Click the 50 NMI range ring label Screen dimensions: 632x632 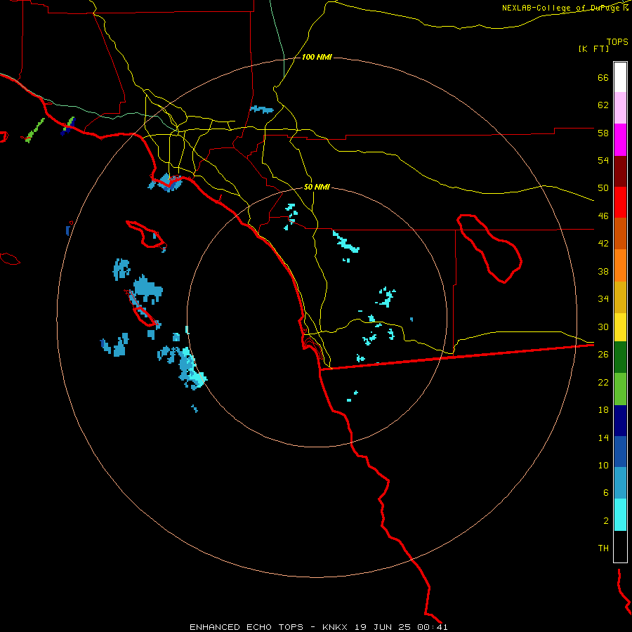(x=317, y=187)
